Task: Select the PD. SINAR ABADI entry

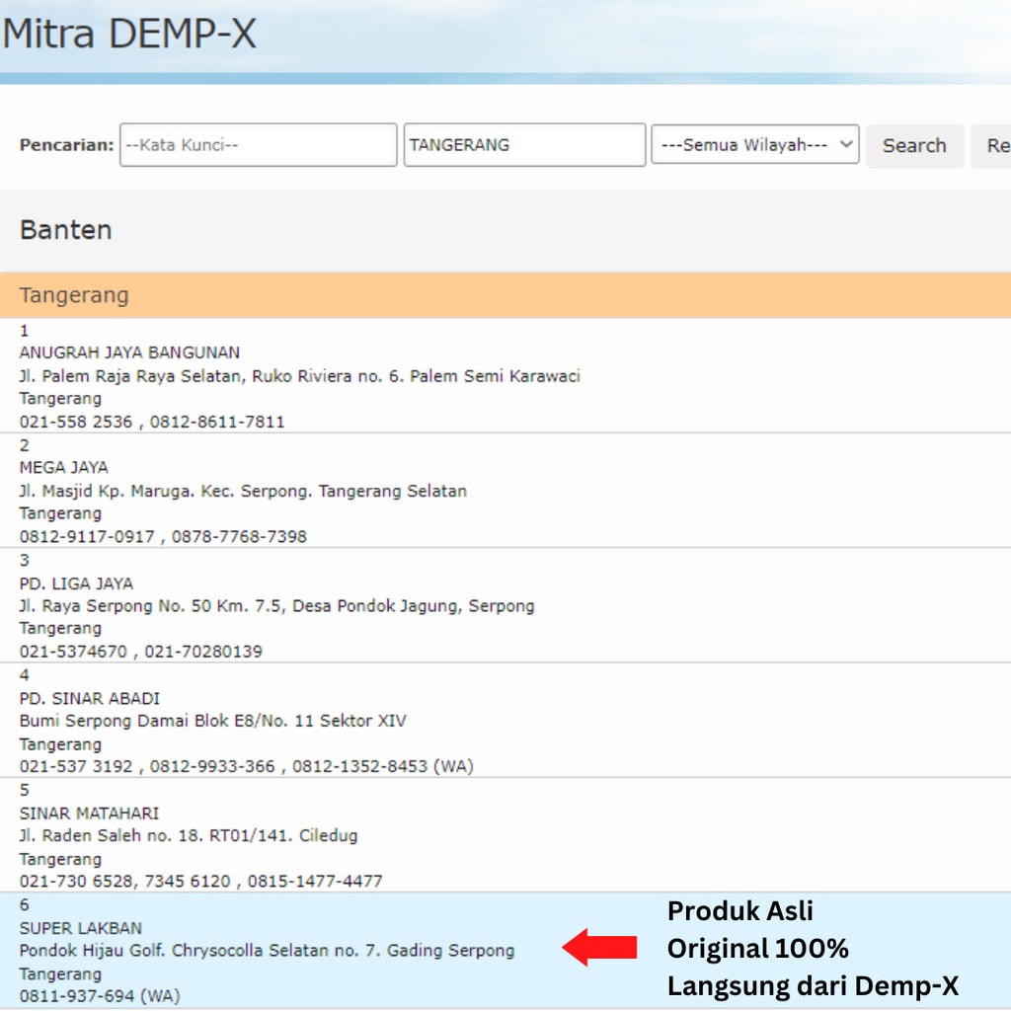Action: [90, 698]
